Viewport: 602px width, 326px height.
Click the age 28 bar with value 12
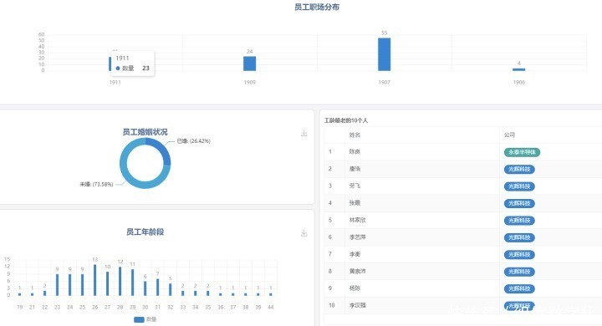[x=120, y=281]
